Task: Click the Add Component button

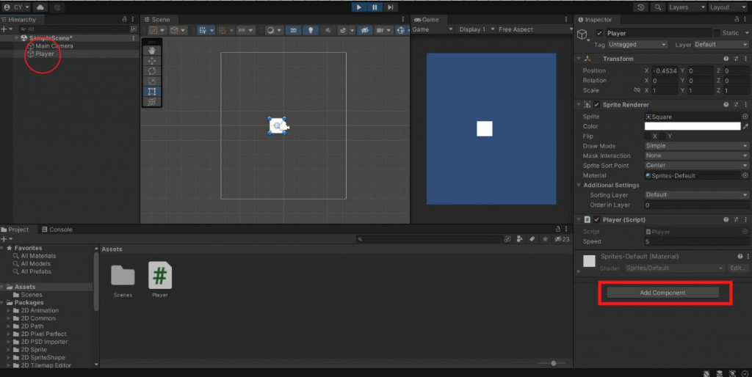Action: click(x=663, y=293)
